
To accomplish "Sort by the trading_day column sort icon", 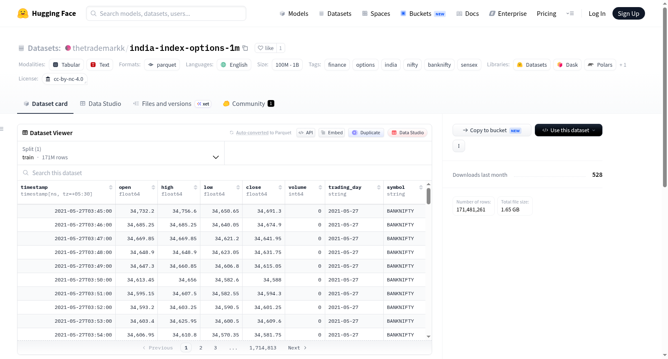I will [x=379, y=187].
